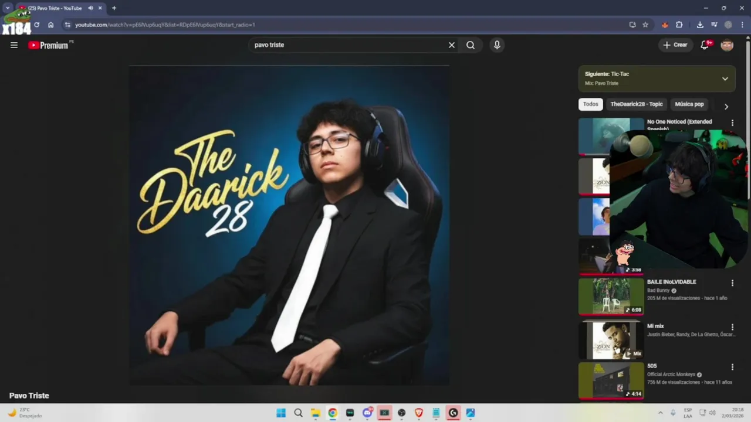The image size is (751, 422).
Task: Click the Crear button
Action: pos(675,45)
